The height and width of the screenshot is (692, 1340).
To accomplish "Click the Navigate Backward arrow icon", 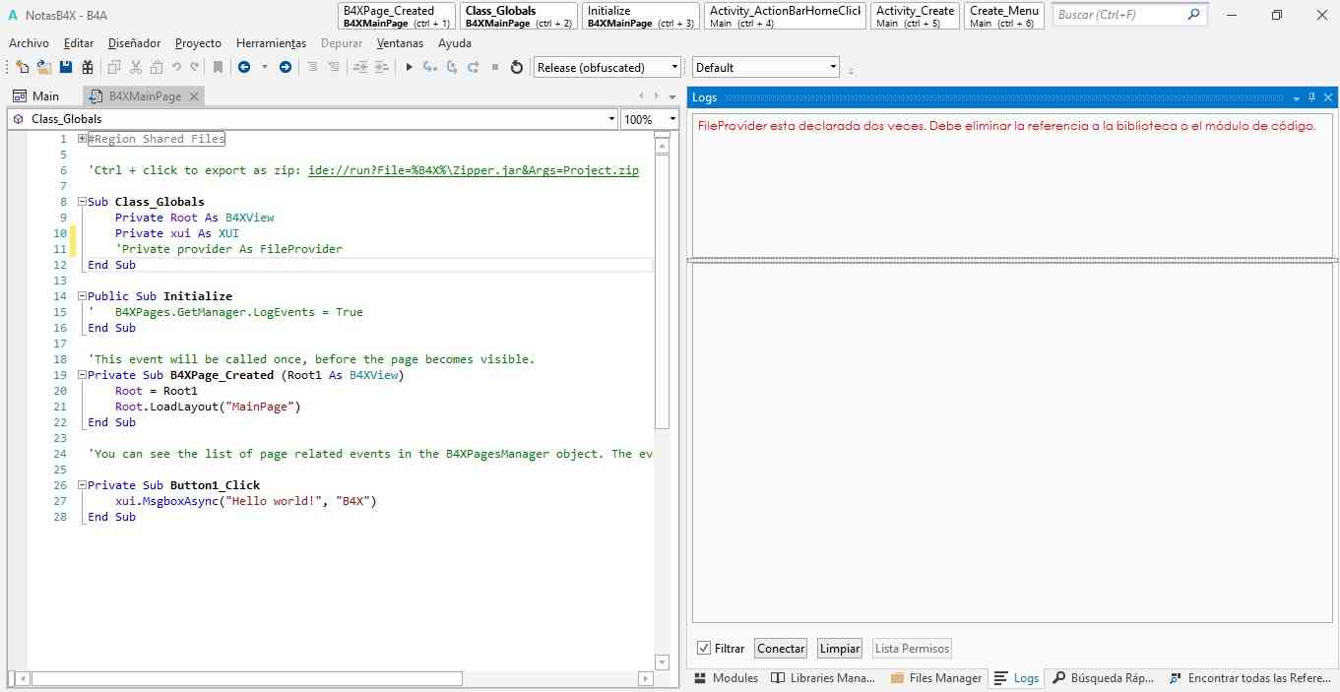I will tap(243, 67).
